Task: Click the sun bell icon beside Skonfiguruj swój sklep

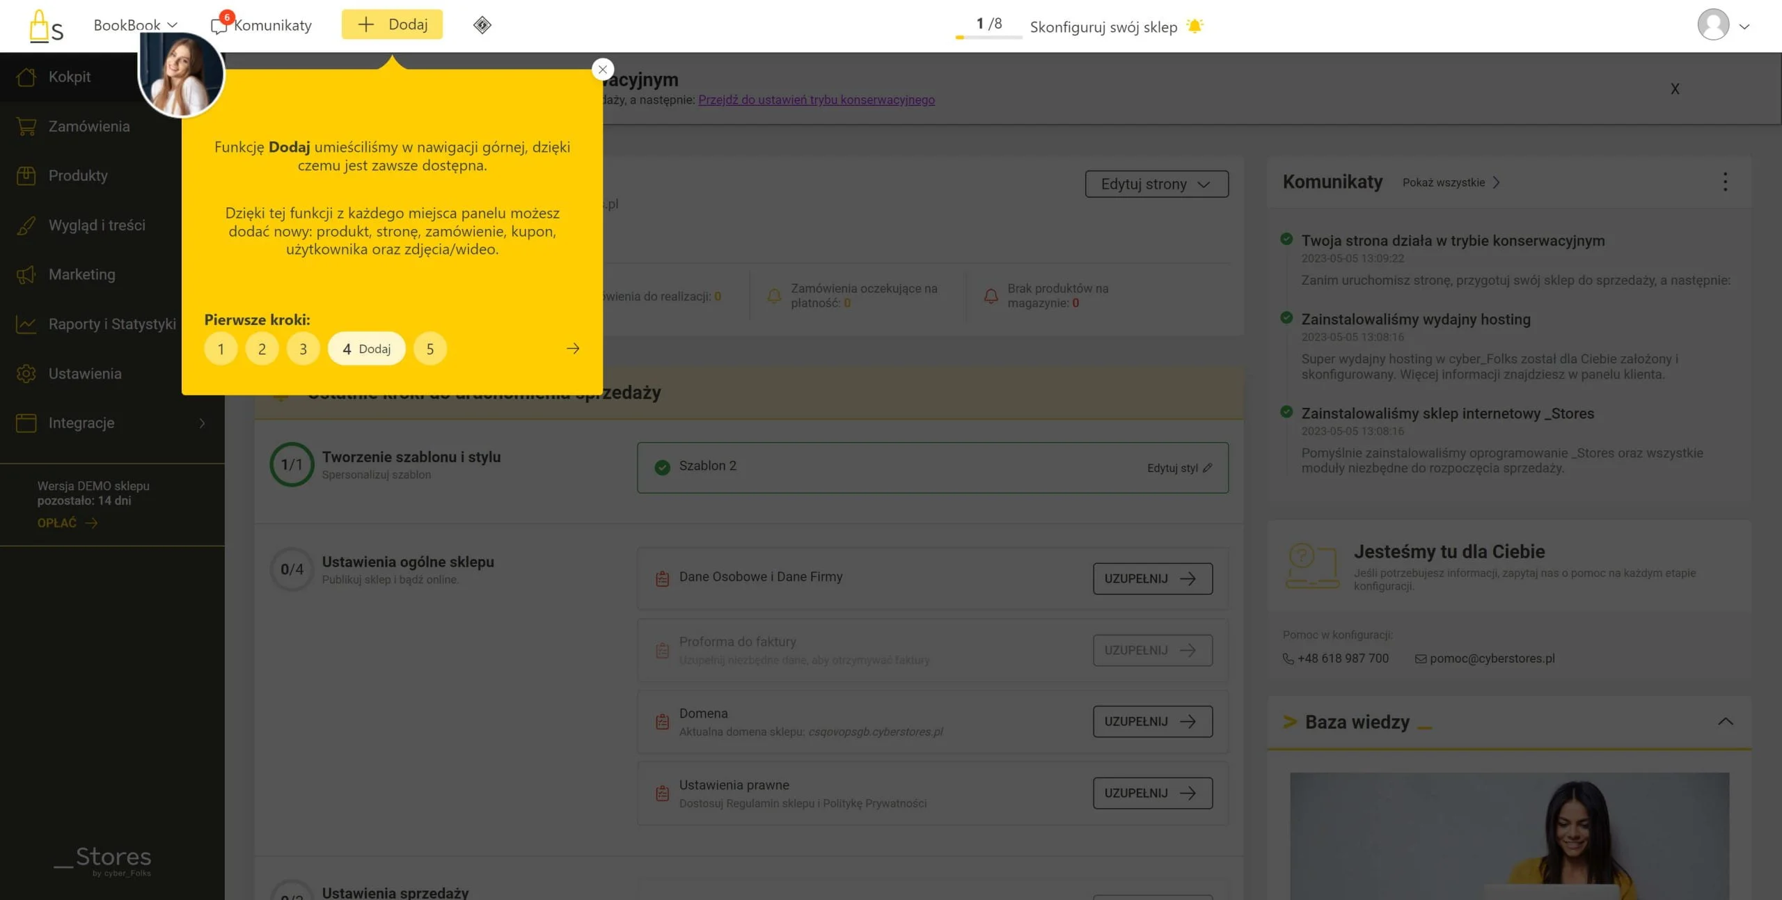Action: (x=1194, y=26)
